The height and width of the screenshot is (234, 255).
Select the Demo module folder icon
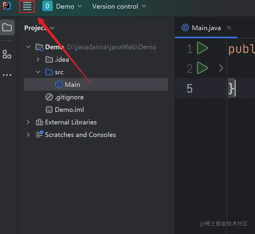pyautogui.click(x=39, y=47)
